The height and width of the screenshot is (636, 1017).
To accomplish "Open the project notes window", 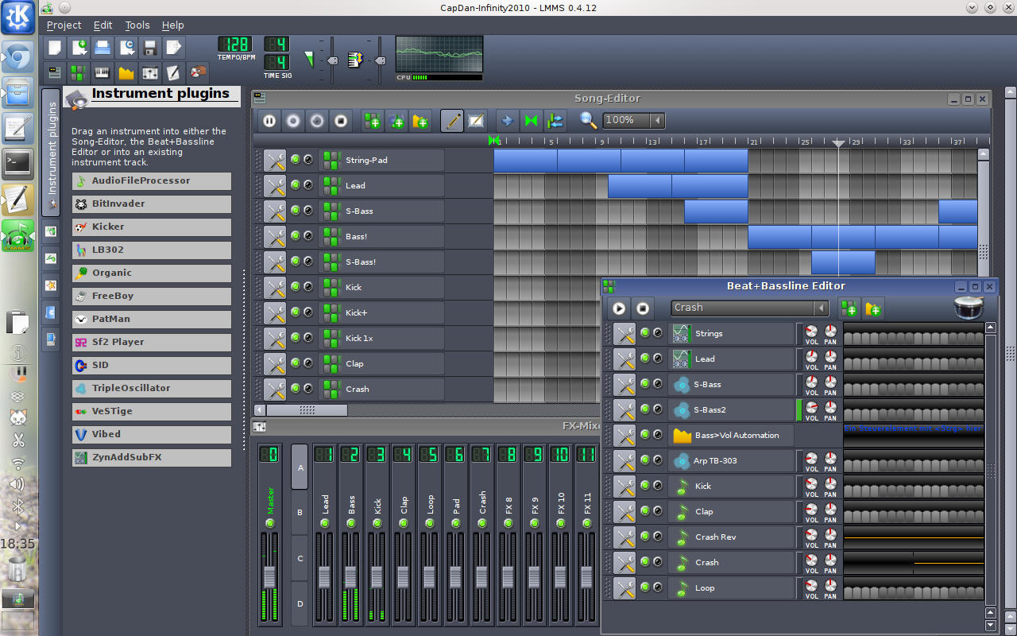I will [174, 73].
